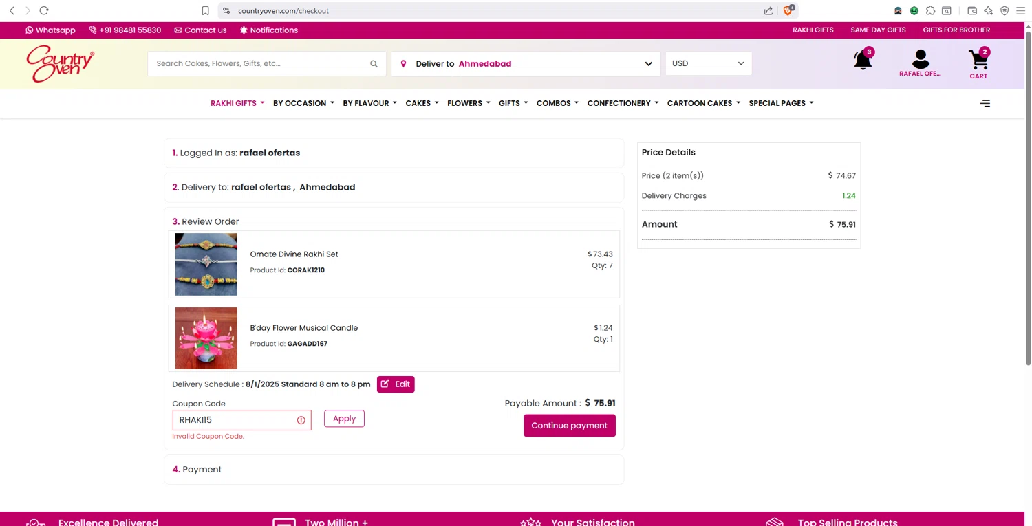Open the SPECIAL PAGES menu

pyautogui.click(x=781, y=103)
